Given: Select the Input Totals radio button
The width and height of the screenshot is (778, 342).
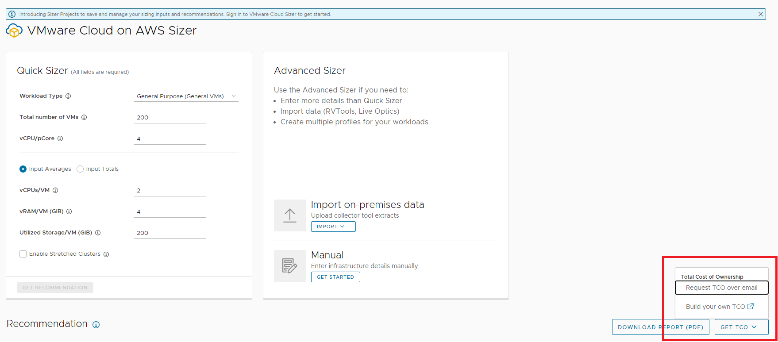Looking at the screenshot, I should 80,169.
